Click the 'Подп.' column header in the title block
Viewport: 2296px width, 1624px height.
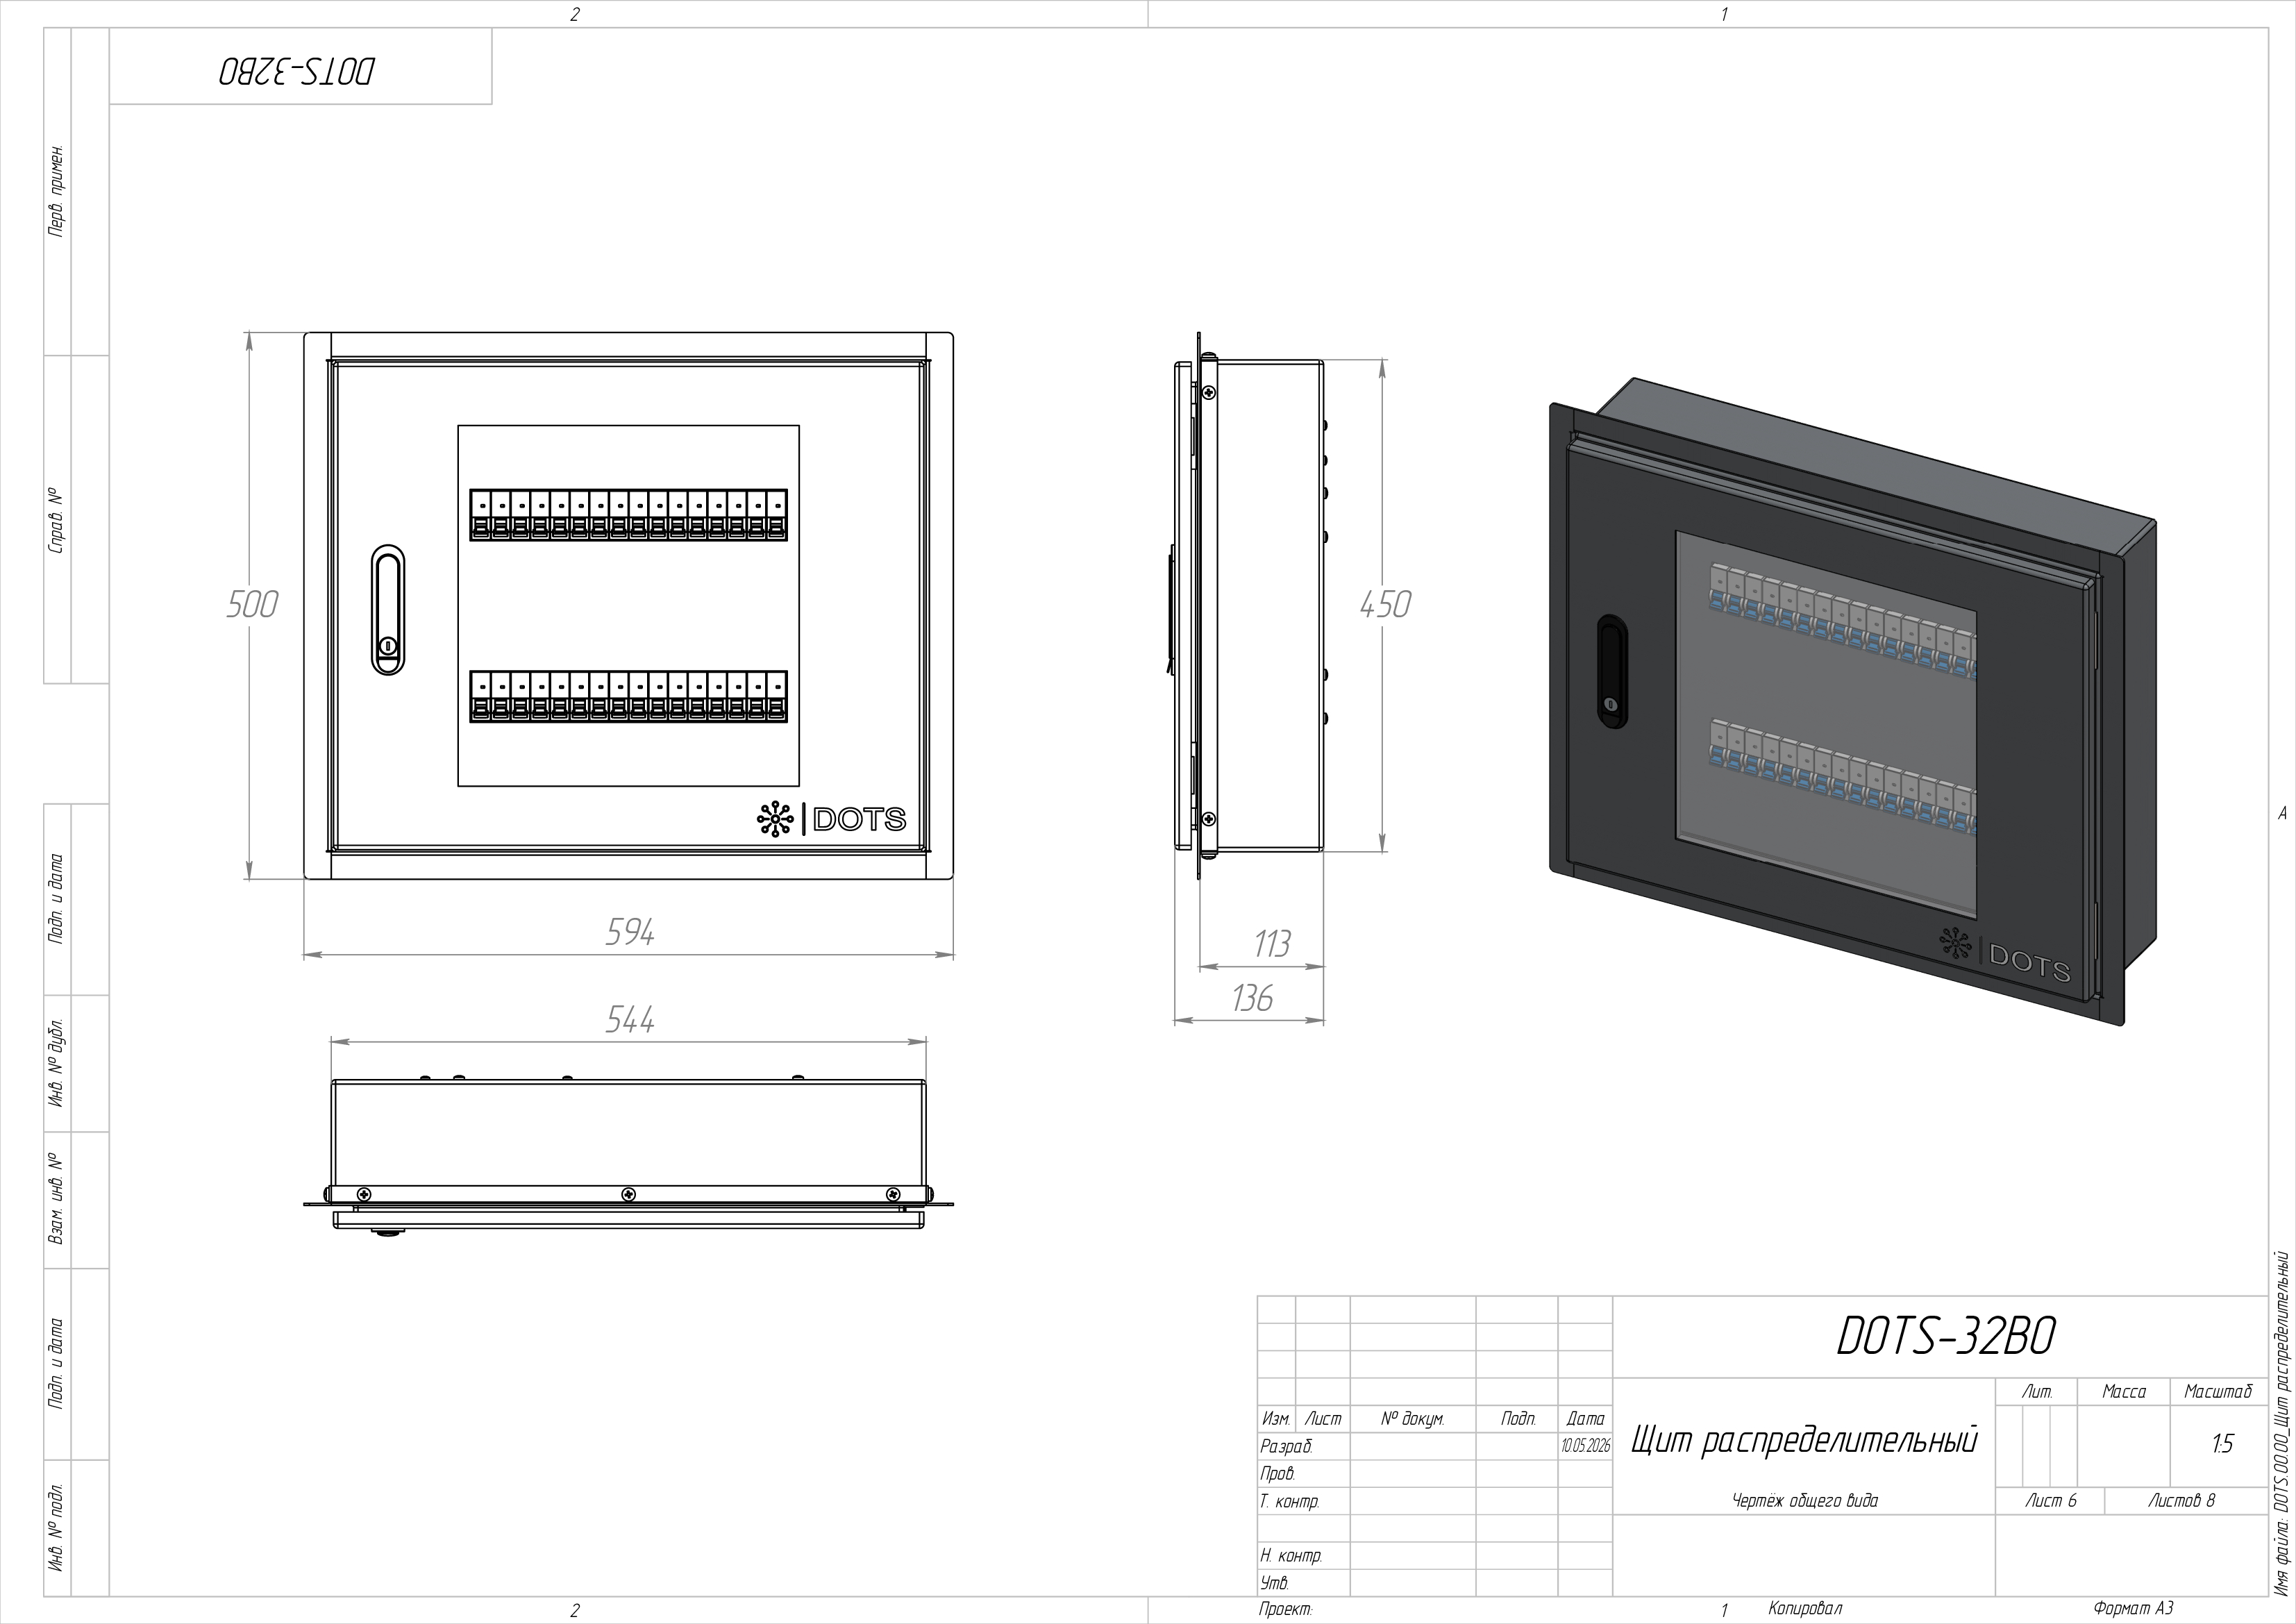[1518, 1418]
